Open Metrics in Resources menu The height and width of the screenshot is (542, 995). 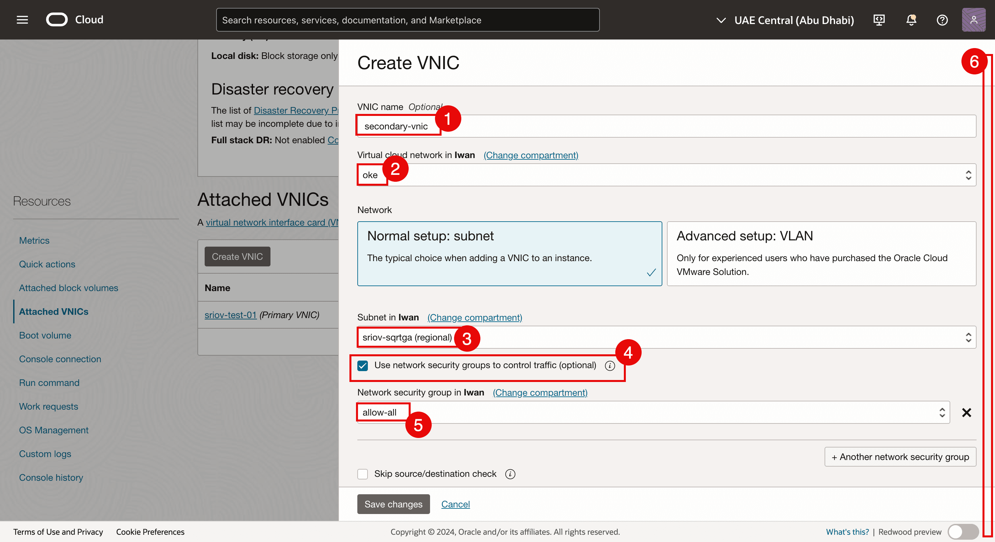coord(34,240)
